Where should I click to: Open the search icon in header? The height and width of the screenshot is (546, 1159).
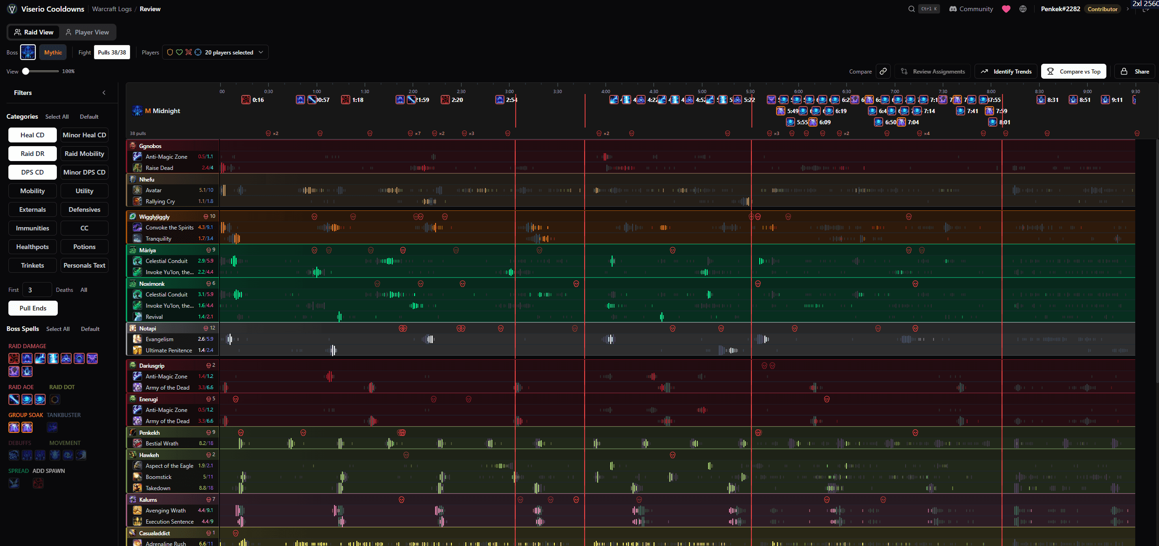coord(911,9)
